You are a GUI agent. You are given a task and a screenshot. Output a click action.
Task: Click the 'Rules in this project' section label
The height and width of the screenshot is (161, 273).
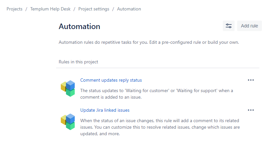[78, 62]
